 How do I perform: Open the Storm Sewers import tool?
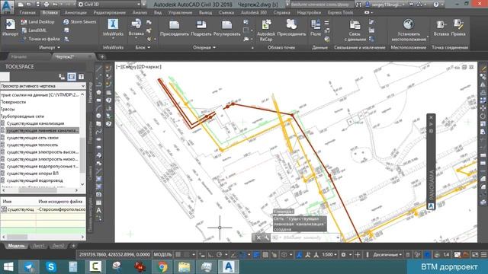[79, 22]
